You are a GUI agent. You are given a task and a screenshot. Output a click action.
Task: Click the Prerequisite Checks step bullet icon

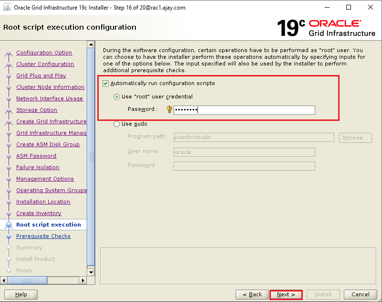tap(9, 237)
